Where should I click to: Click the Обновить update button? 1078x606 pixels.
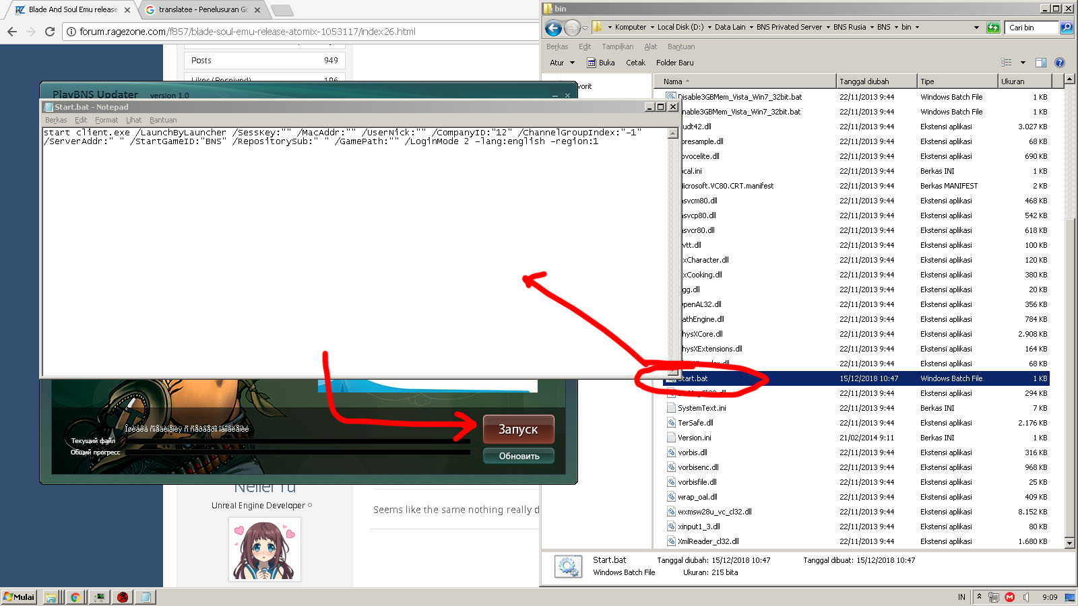tap(519, 457)
